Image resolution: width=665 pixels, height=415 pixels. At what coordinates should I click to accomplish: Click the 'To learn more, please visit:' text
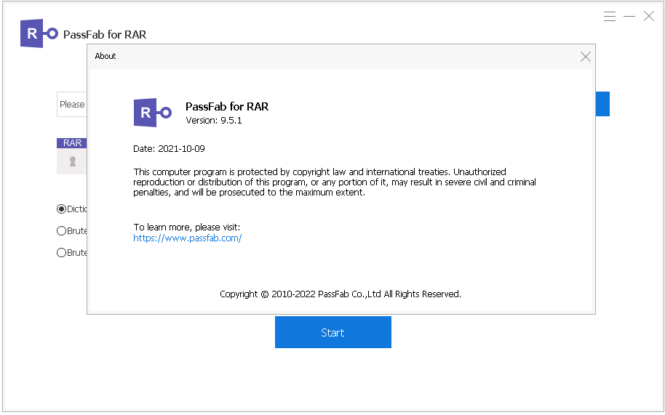click(x=186, y=227)
